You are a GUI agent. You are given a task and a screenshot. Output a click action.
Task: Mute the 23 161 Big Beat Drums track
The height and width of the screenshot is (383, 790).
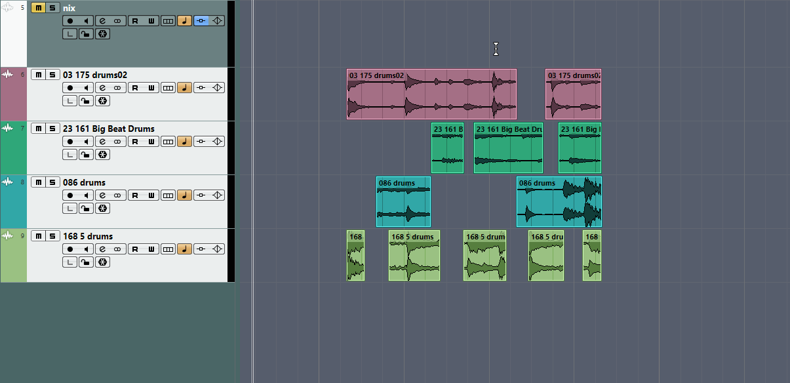(38, 129)
